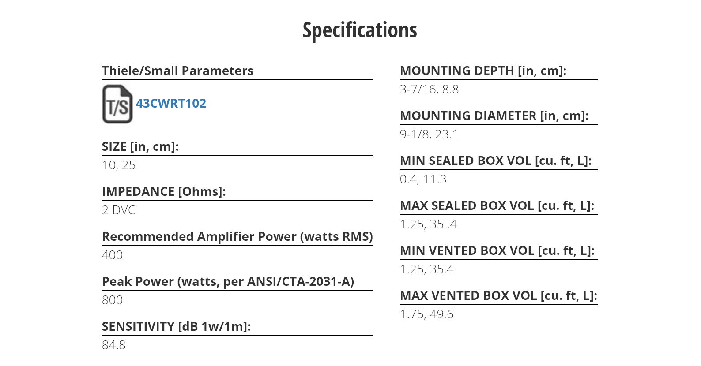The width and height of the screenshot is (701, 366).
Task: Open the 43CWRT102 parameters link
Action: pos(171,103)
